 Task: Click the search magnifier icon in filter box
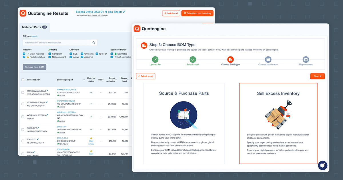pyautogui.click(x=93, y=43)
